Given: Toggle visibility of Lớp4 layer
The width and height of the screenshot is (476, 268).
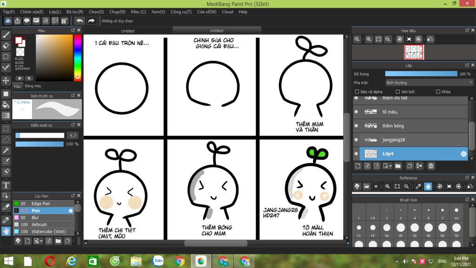Looking at the screenshot, I should pos(357,154).
